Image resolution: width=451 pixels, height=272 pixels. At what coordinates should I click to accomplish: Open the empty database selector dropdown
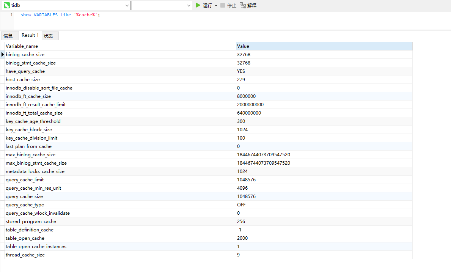[x=189, y=5]
